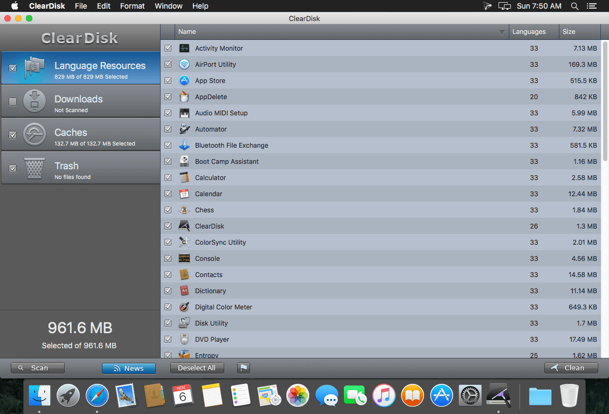Click the Trash bin icon in sidebar
The image size is (609, 414).
pos(34,168)
